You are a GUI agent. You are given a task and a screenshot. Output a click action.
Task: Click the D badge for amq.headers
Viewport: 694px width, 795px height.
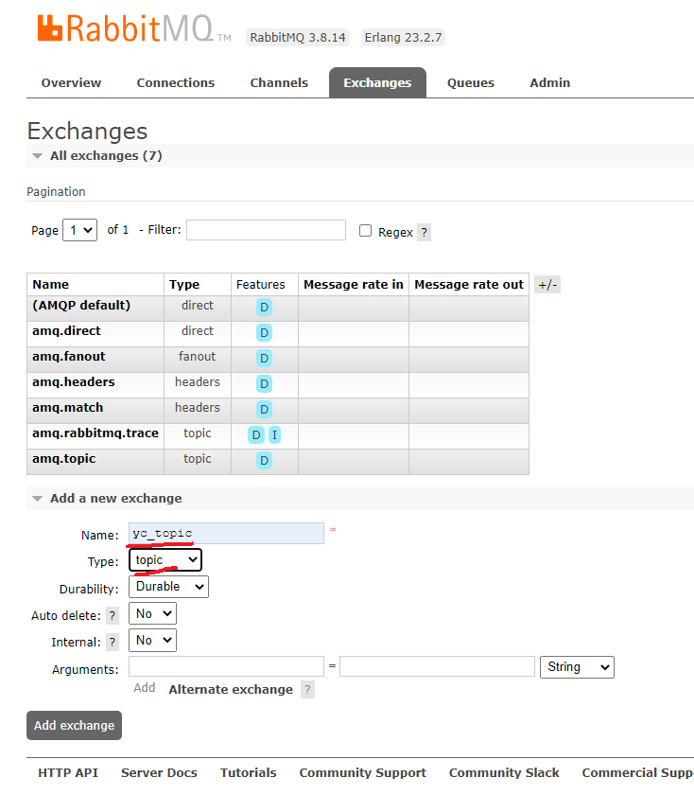(264, 384)
